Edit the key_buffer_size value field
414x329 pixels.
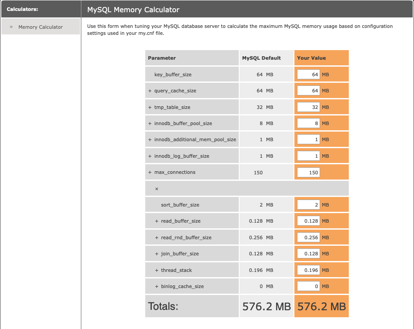(308, 75)
